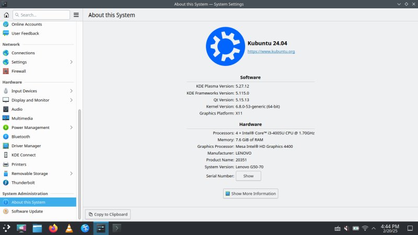This screenshot has width=418, height=235.
Task: Open VLC media player from the taskbar
Action: pos(69,228)
